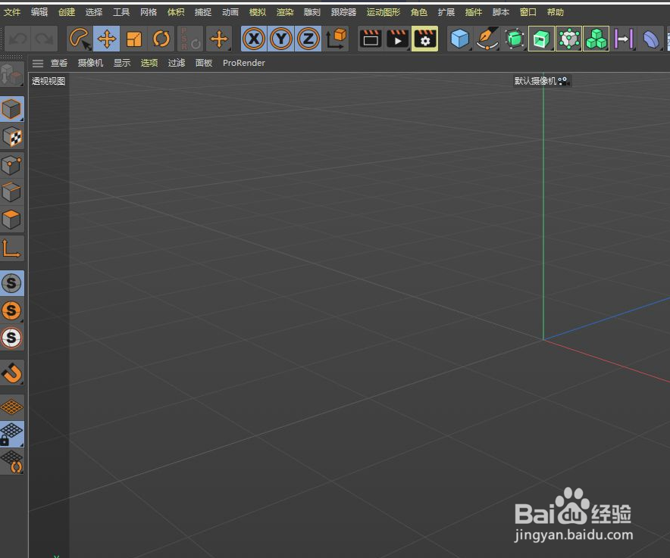The image size is (670, 558).
Task: Open the 编辑 menu
Action: (x=39, y=12)
